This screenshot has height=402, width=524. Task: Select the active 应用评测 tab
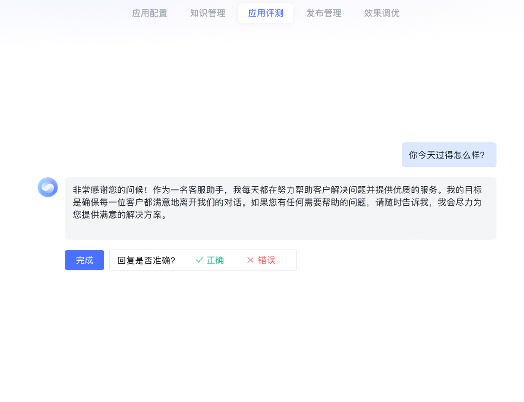point(266,13)
